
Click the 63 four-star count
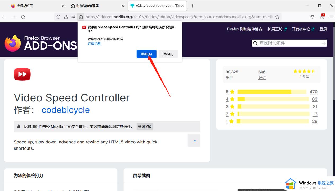pos(315,99)
